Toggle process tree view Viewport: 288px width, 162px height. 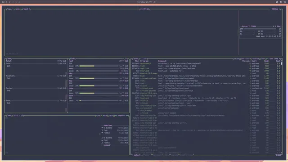263,59
